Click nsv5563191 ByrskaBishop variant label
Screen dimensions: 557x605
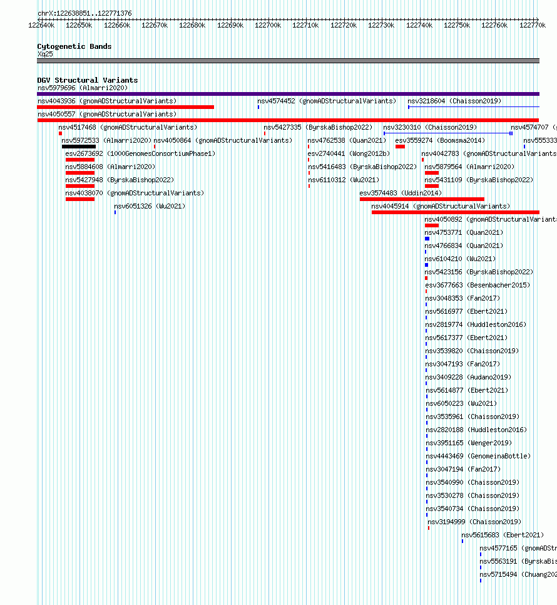[518, 561]
